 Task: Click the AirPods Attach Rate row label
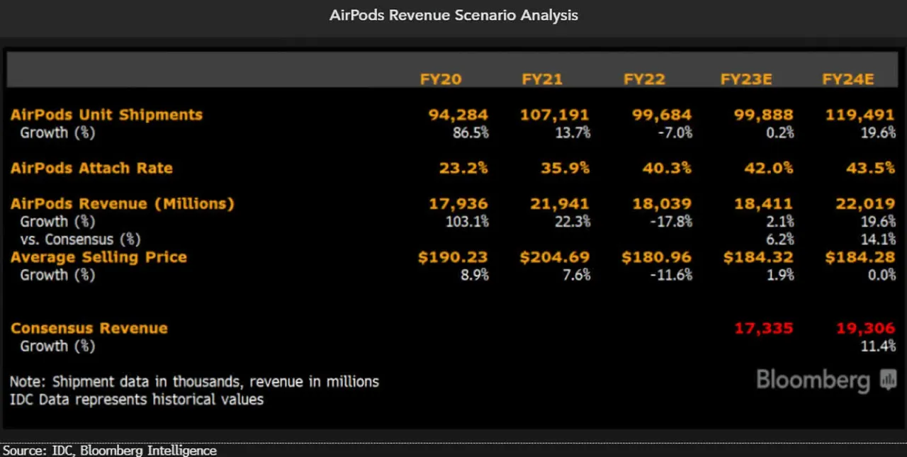coord(91,168)
